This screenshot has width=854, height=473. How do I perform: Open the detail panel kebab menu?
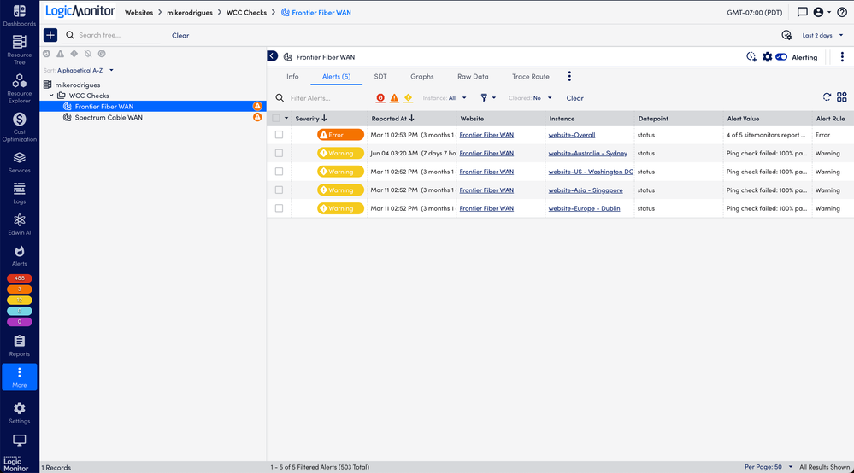tap(842, 57)
